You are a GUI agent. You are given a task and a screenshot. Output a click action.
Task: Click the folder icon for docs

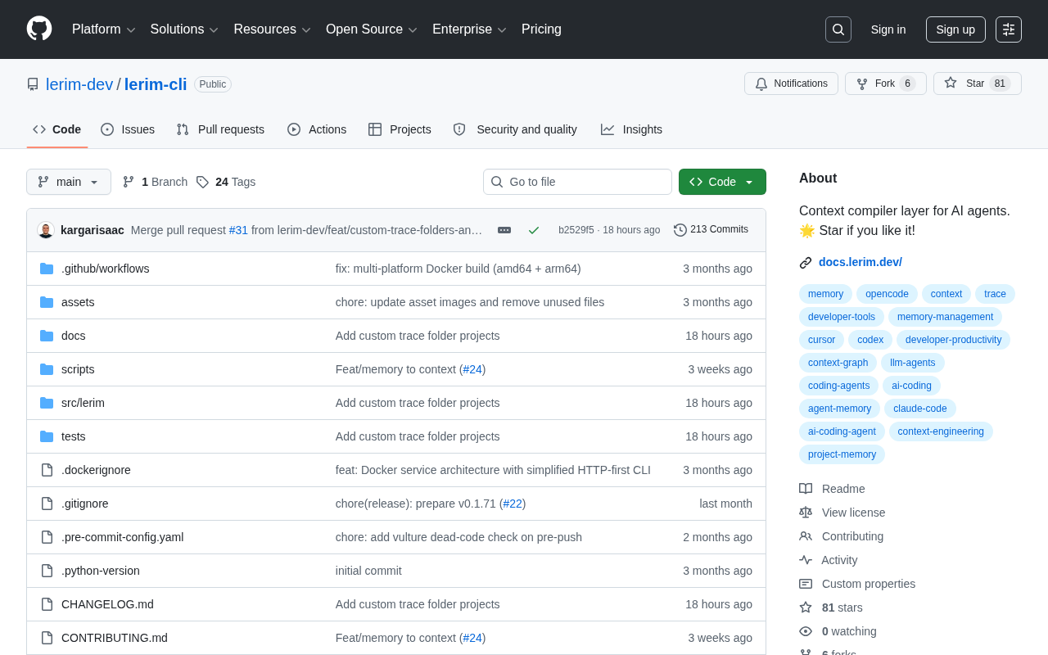pyautogui.click(x=47, y=336)
